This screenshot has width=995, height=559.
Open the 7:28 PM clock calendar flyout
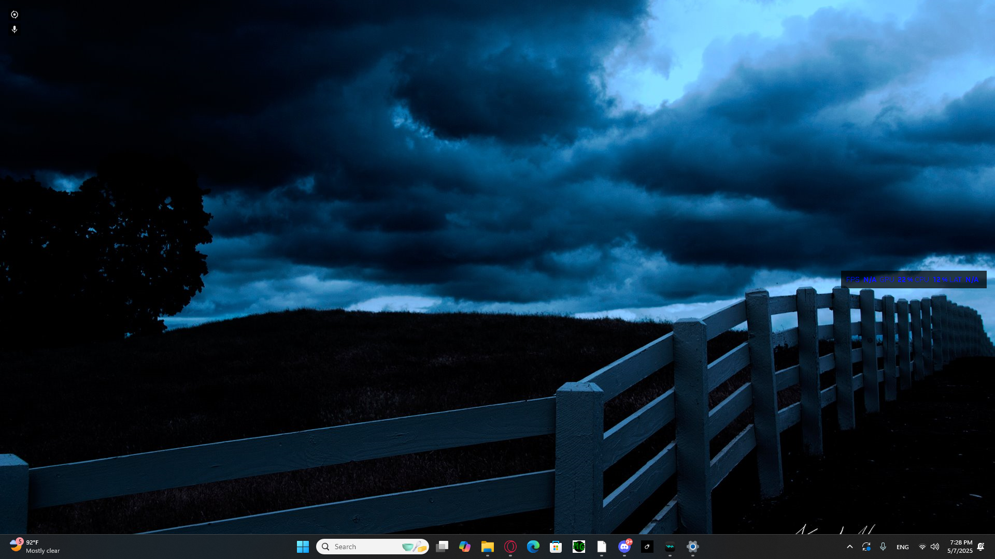click(x=960, y=547)
